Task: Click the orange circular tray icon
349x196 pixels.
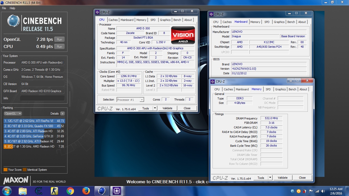Action: tap(299, 191)
